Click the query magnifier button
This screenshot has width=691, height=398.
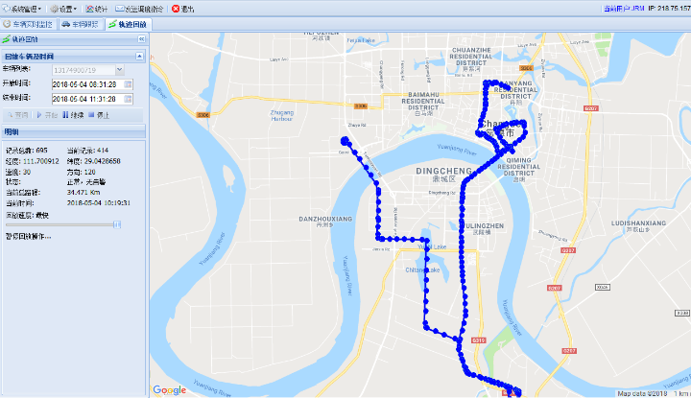17,115
